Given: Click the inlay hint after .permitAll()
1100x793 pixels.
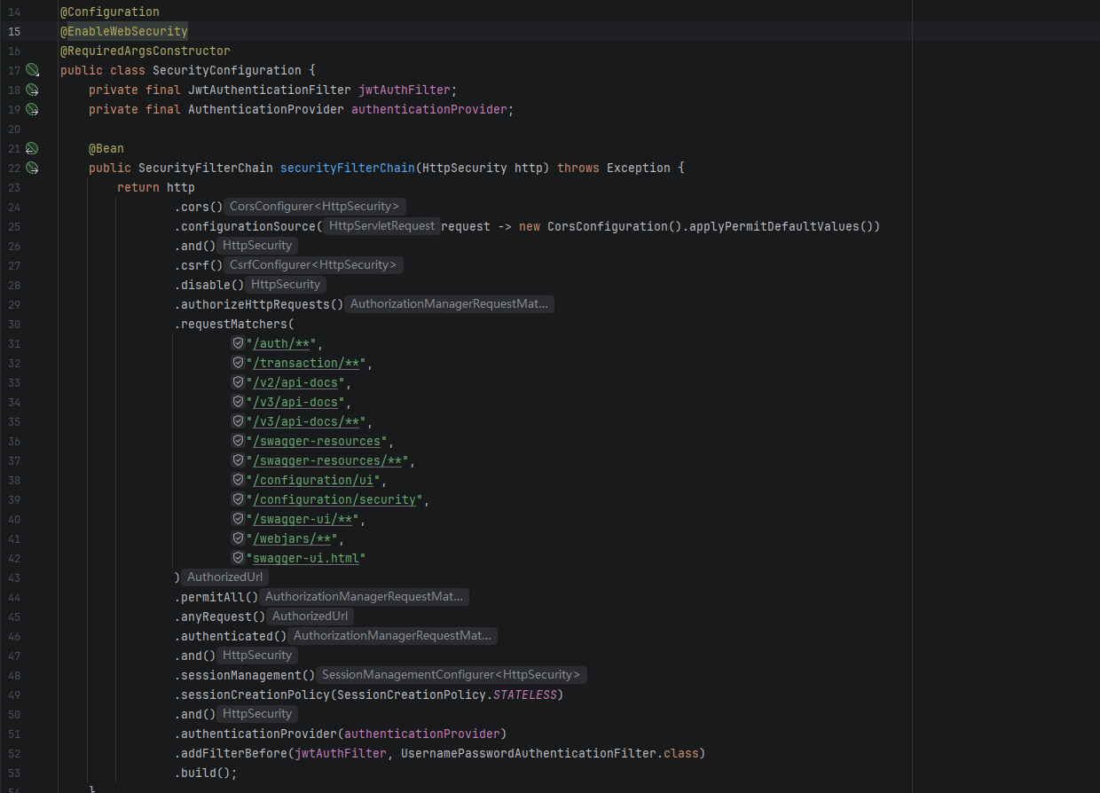Looking at the screenshot, I should pos(364,597).
